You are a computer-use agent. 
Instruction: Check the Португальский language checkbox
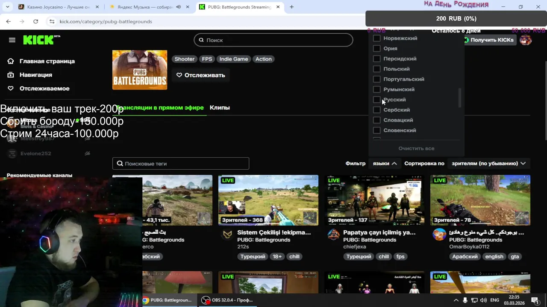(x=376, y=79)
